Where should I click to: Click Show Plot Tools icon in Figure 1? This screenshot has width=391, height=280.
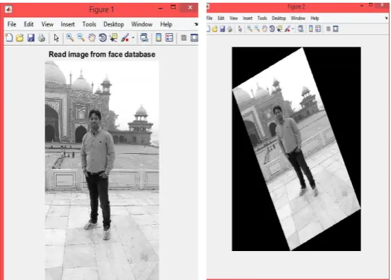[x=194, y=38]
